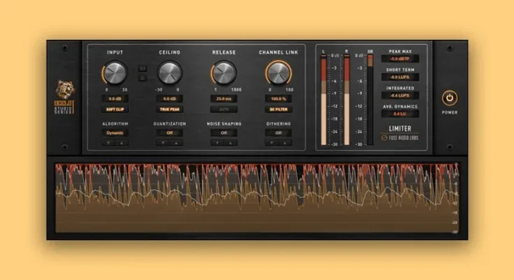Toggle the True Peak button

click(169, 109)
